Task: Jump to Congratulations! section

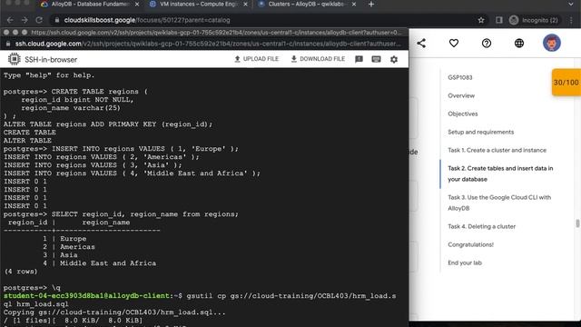Action: click(x=470, y=244)
